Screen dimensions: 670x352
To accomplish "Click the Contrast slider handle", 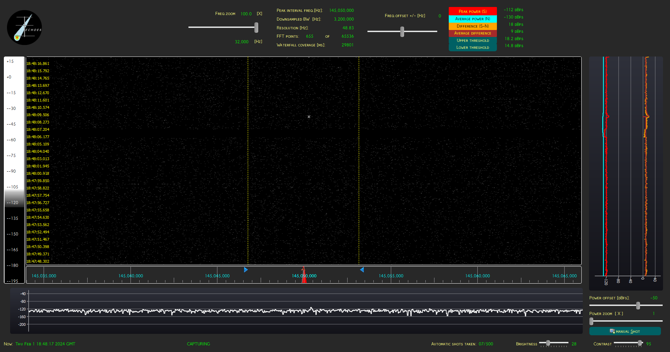I will pos(640,343).
